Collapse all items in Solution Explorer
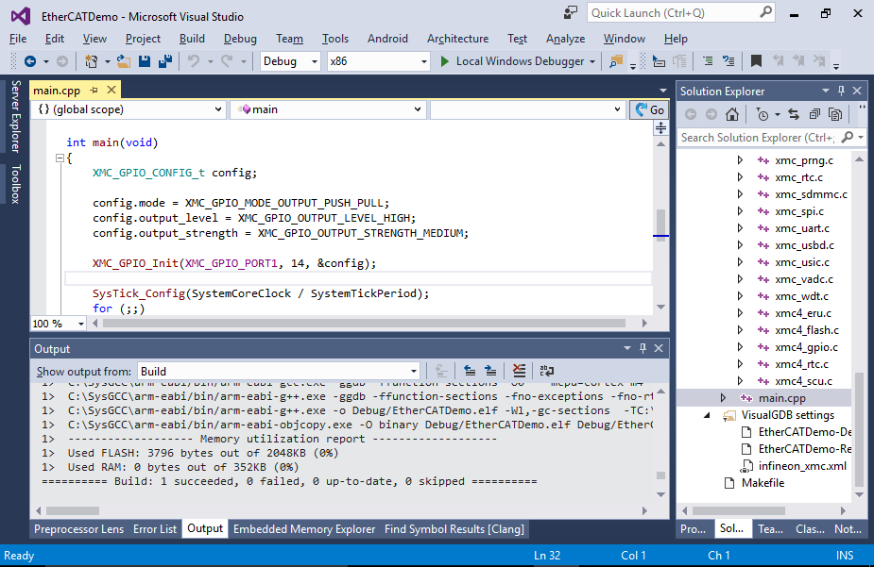Image resolution: width=874 pixels, height=567 pixels. [814, 114]
